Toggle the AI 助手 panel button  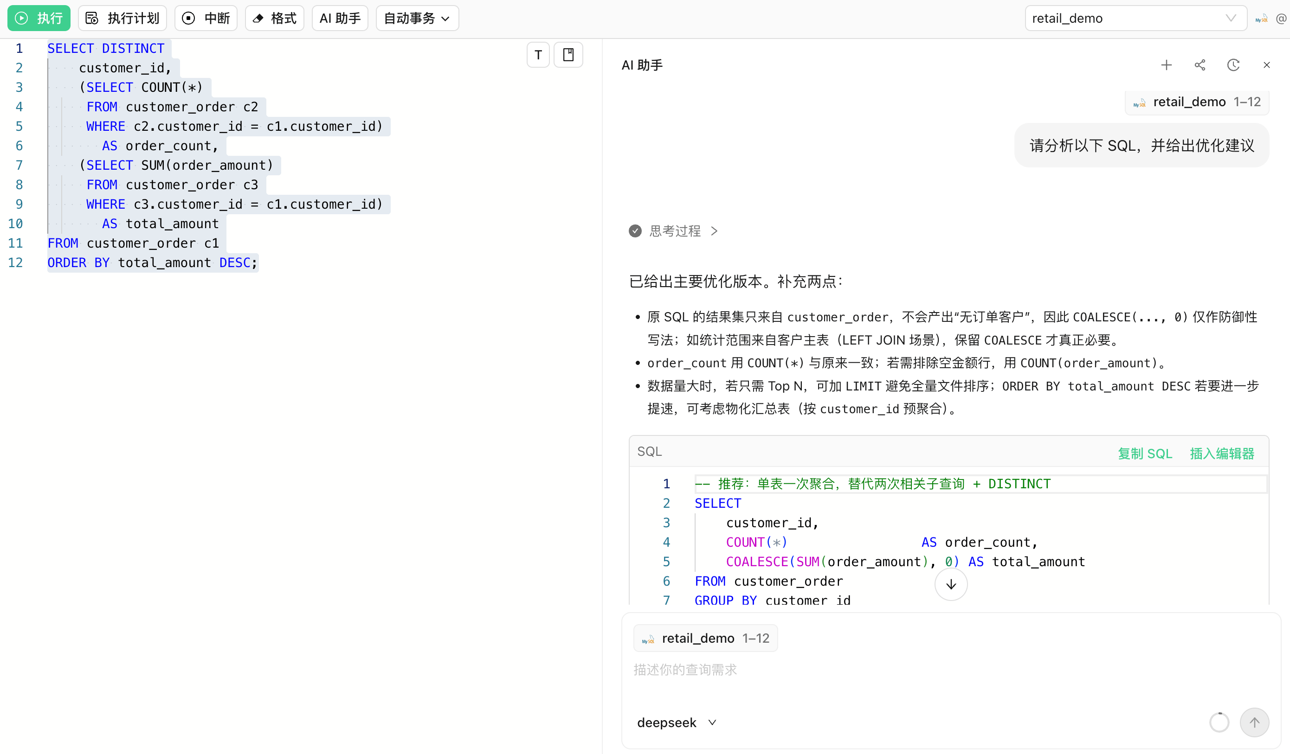point(340,19)
